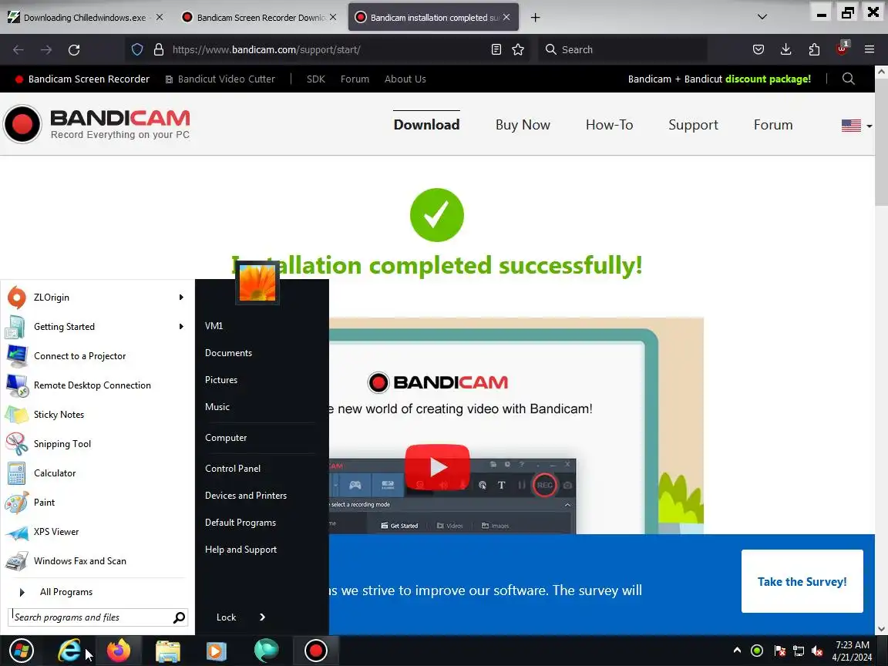The width and height of the screenshot is (888, 666).
Task: Launch Snipping Tool from Start menu
Action: point(95,444)
